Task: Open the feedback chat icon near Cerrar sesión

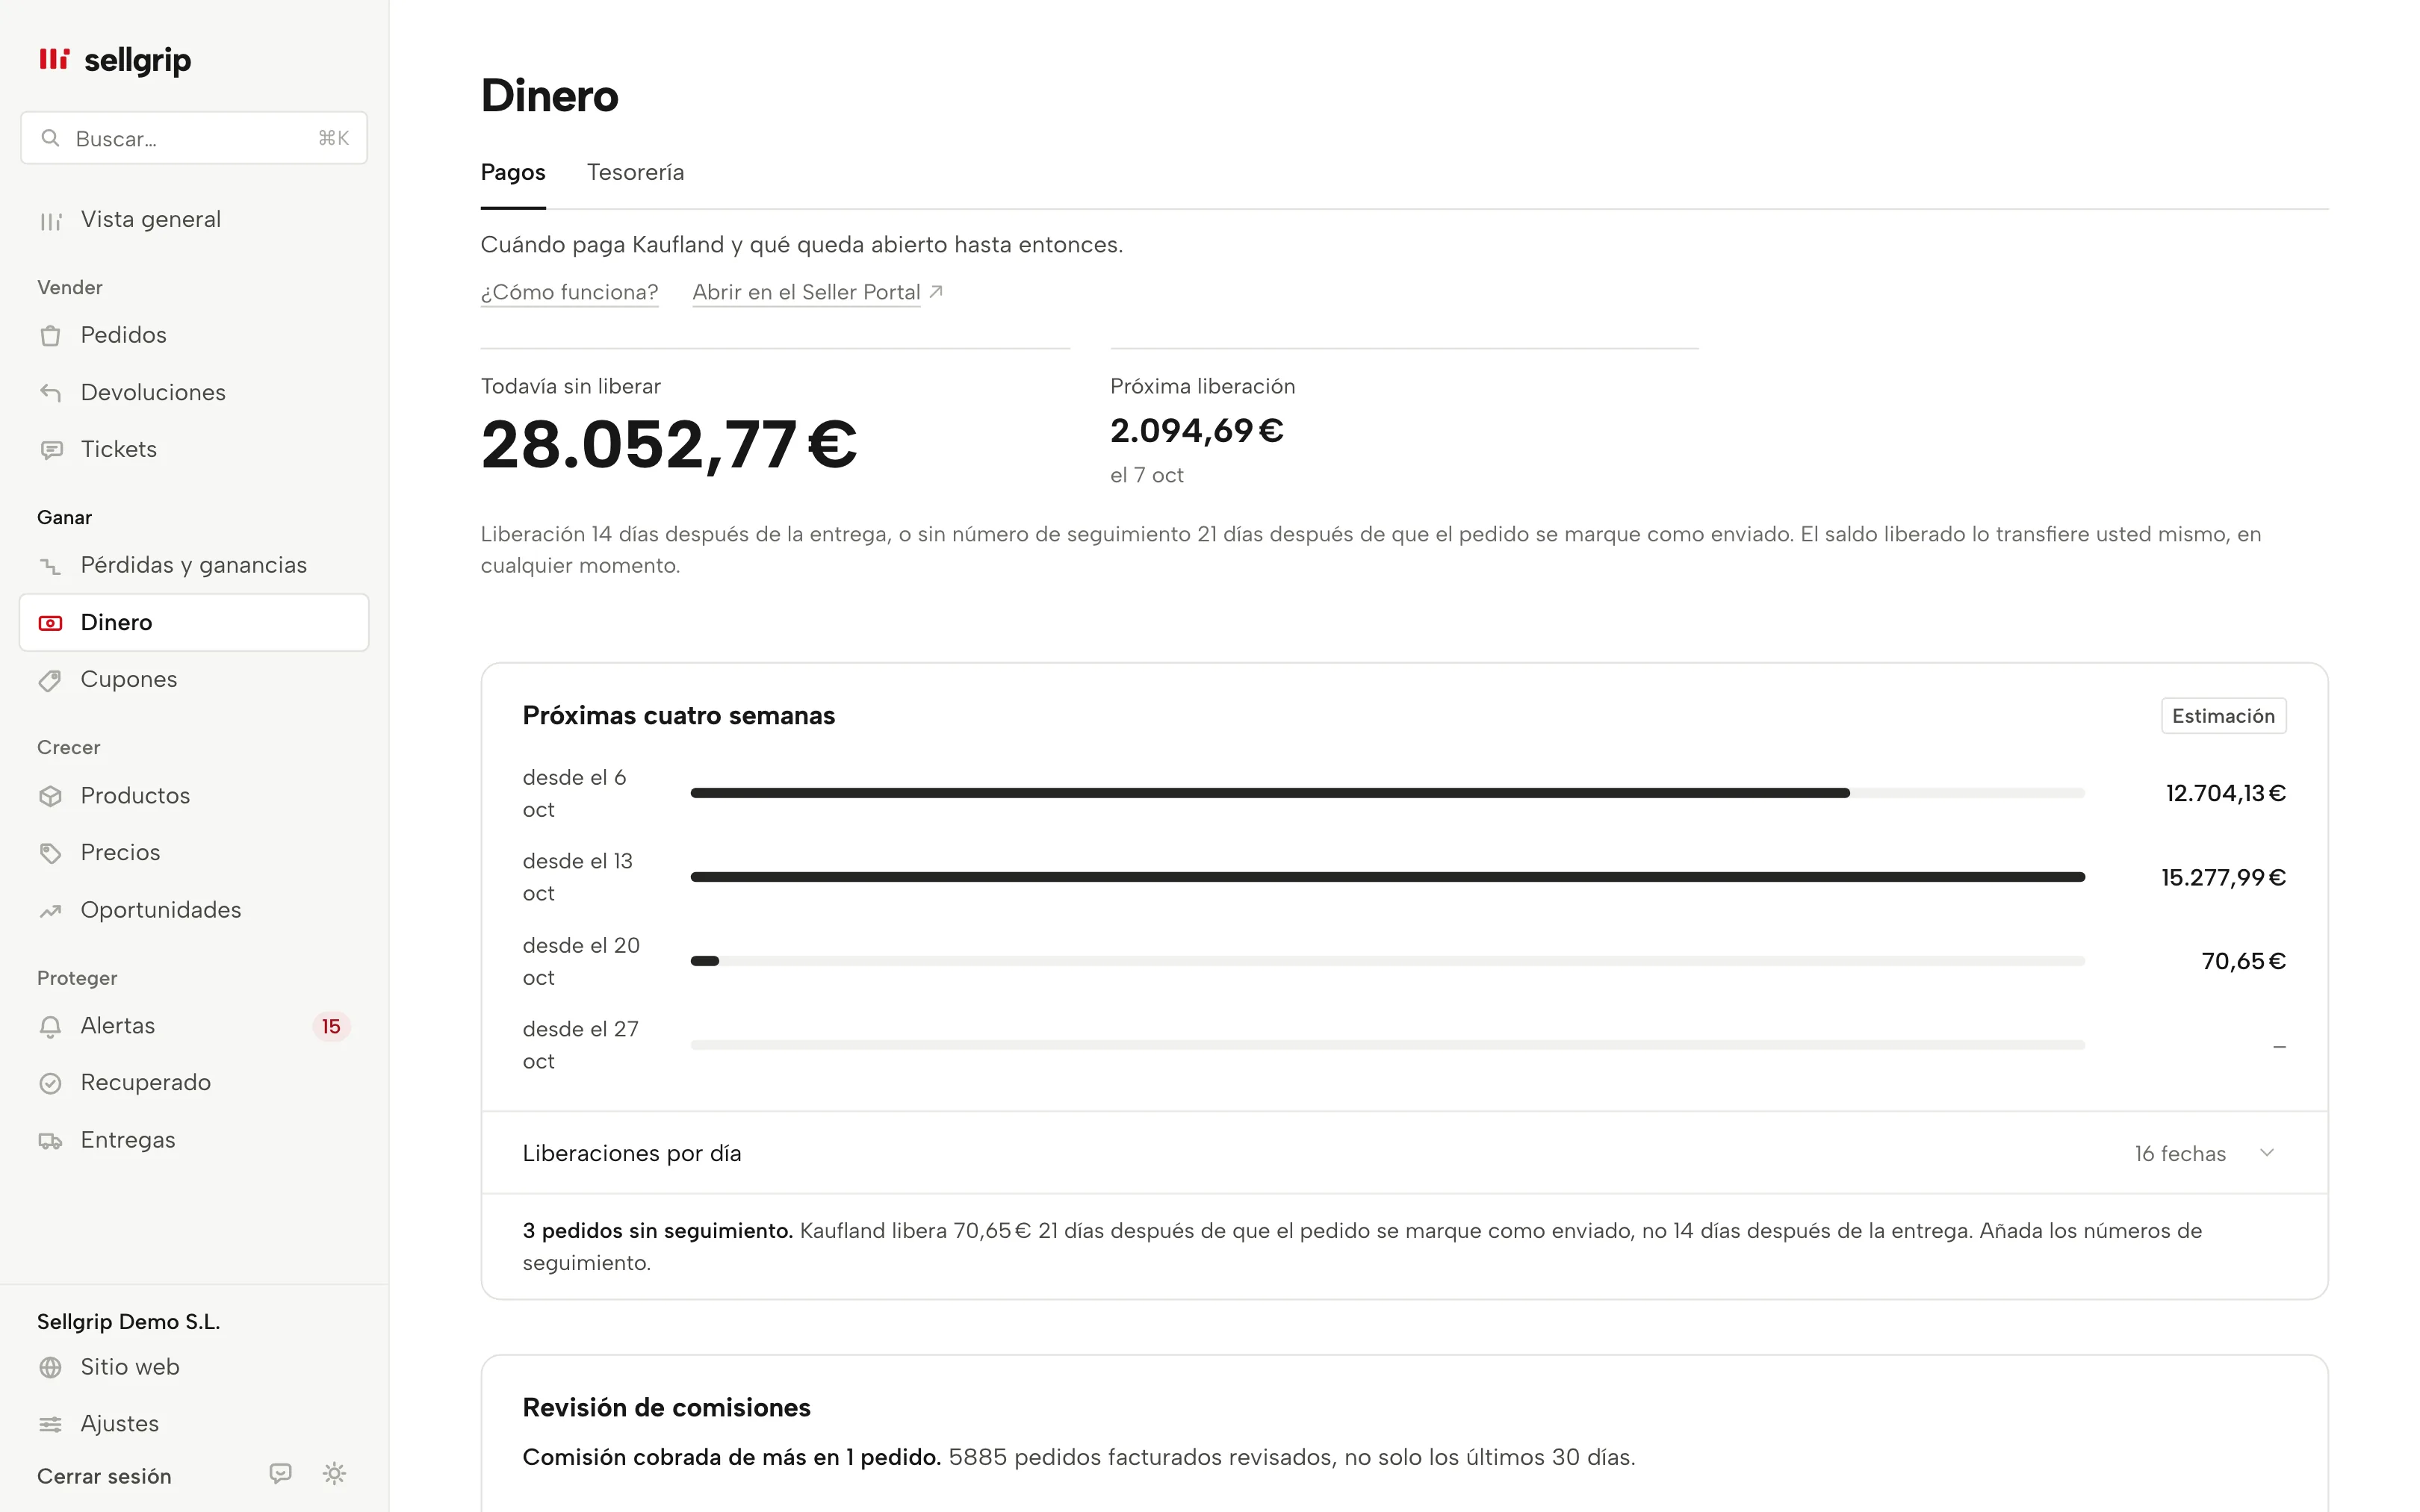Action: pyautogui.click(x=281, y=1474)
